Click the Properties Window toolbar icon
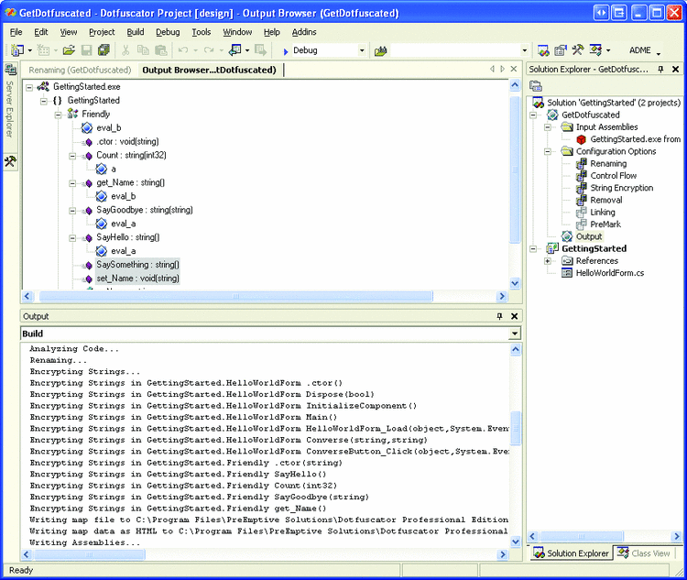This screenshot has width=687, height=580. (561, 50)
